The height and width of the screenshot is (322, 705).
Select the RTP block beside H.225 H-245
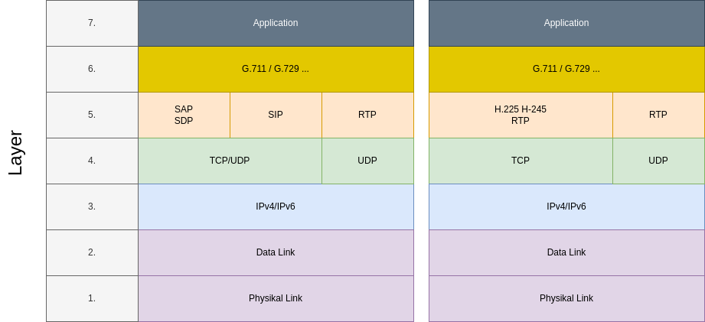658,115
